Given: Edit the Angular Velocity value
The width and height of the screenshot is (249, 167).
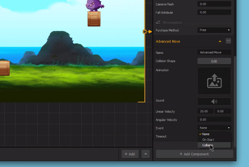Looking at the screenshot, I should [214, 120].
